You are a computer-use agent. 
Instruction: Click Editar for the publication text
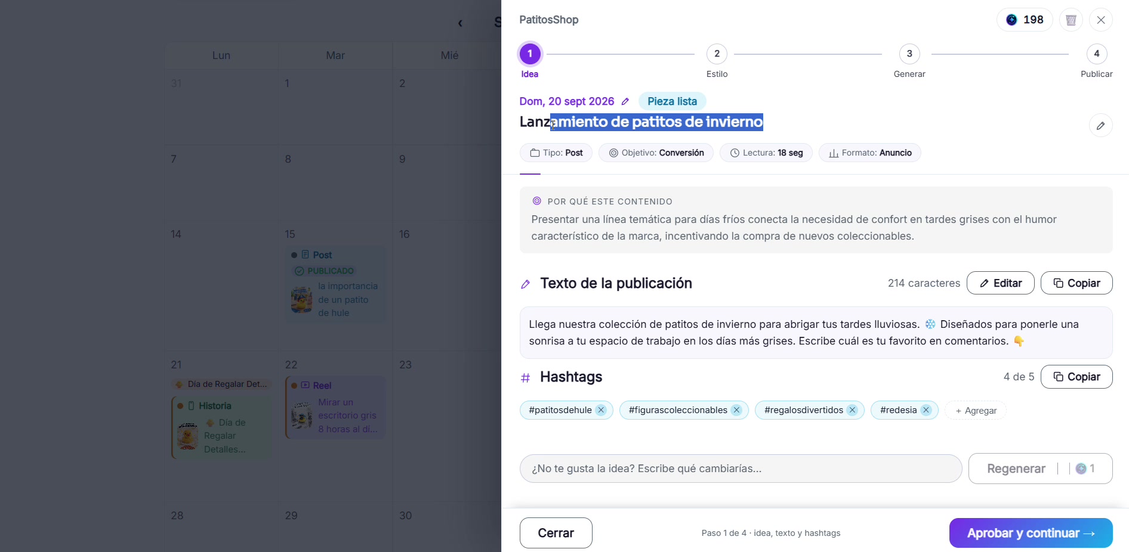click(1001, 283)
